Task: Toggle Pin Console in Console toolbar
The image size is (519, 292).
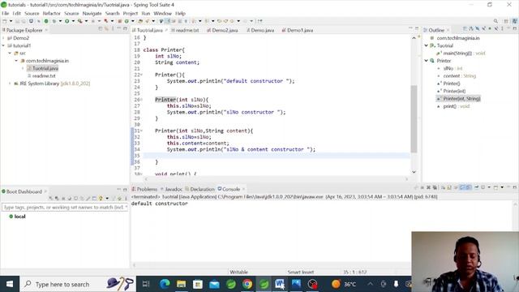Action: click(477, 187)
